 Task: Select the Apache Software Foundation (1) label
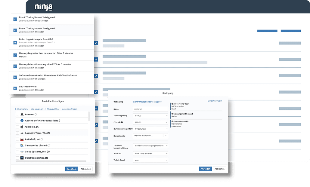click(42, 121)
